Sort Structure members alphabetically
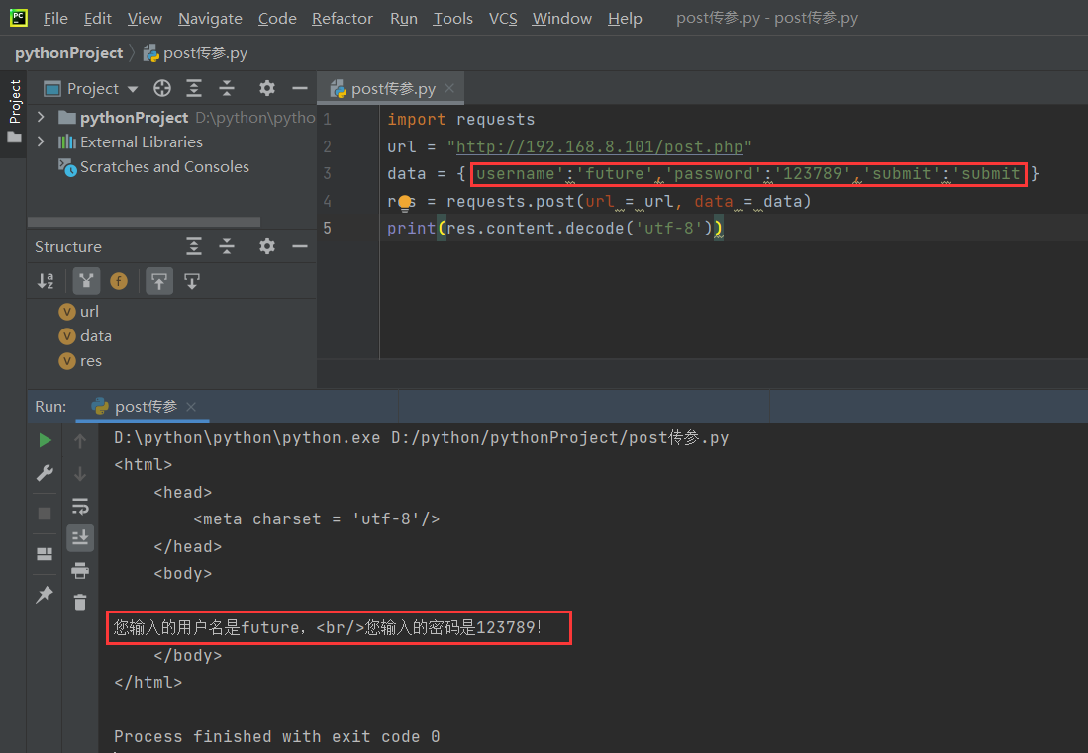This screenshot has height=753, width=1088. point(46,281)
